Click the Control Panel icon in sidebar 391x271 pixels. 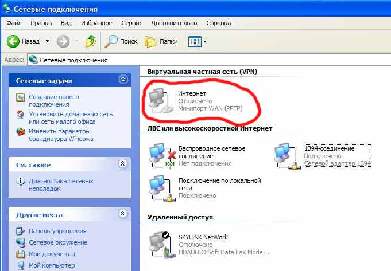coord(20,231)
